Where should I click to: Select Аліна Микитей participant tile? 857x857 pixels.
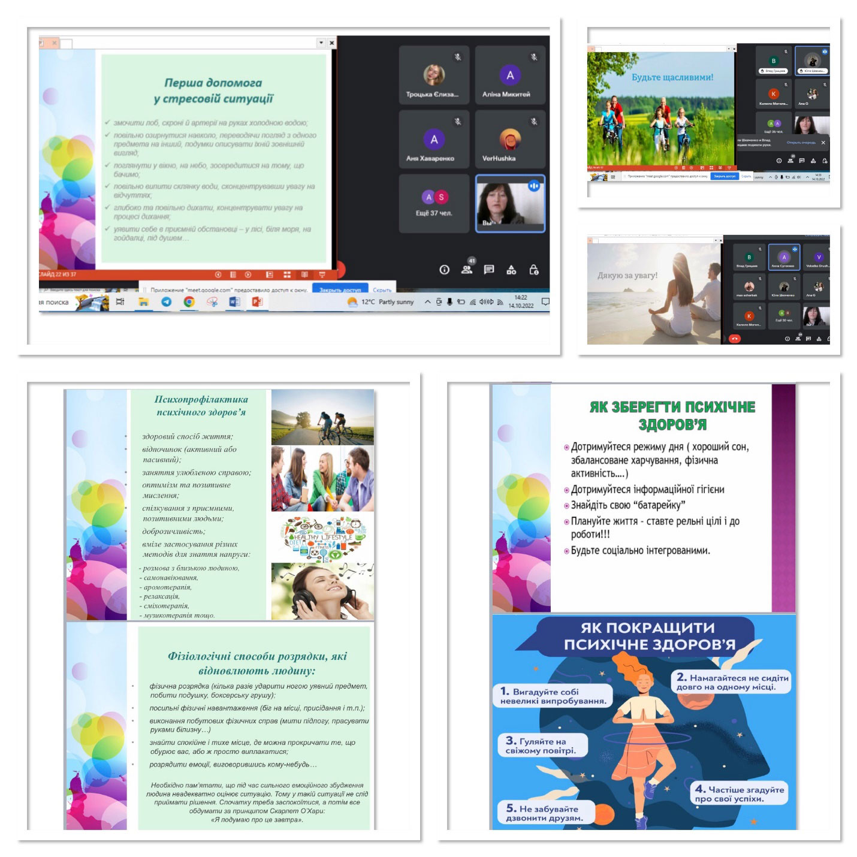(510, 75)
